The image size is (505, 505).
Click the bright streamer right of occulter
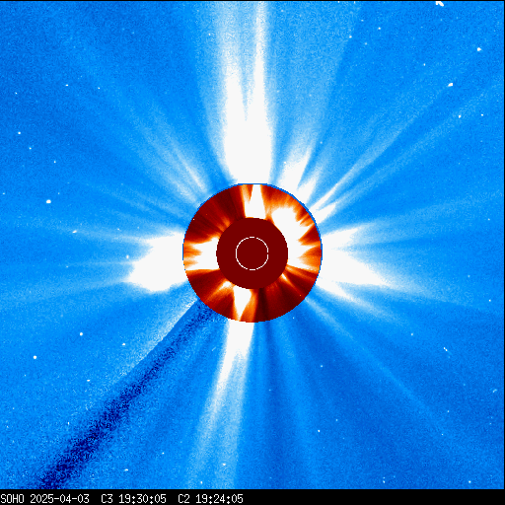348,259
